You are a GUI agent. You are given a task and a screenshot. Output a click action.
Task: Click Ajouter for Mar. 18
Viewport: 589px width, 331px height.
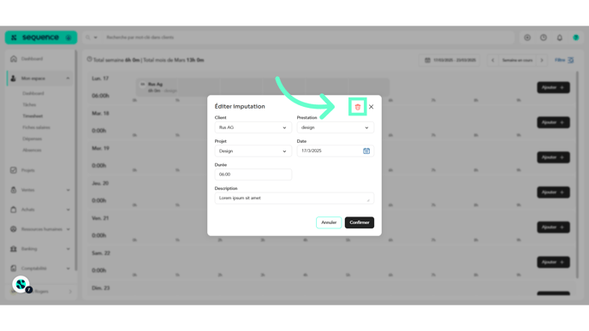[x=553, y=122]
